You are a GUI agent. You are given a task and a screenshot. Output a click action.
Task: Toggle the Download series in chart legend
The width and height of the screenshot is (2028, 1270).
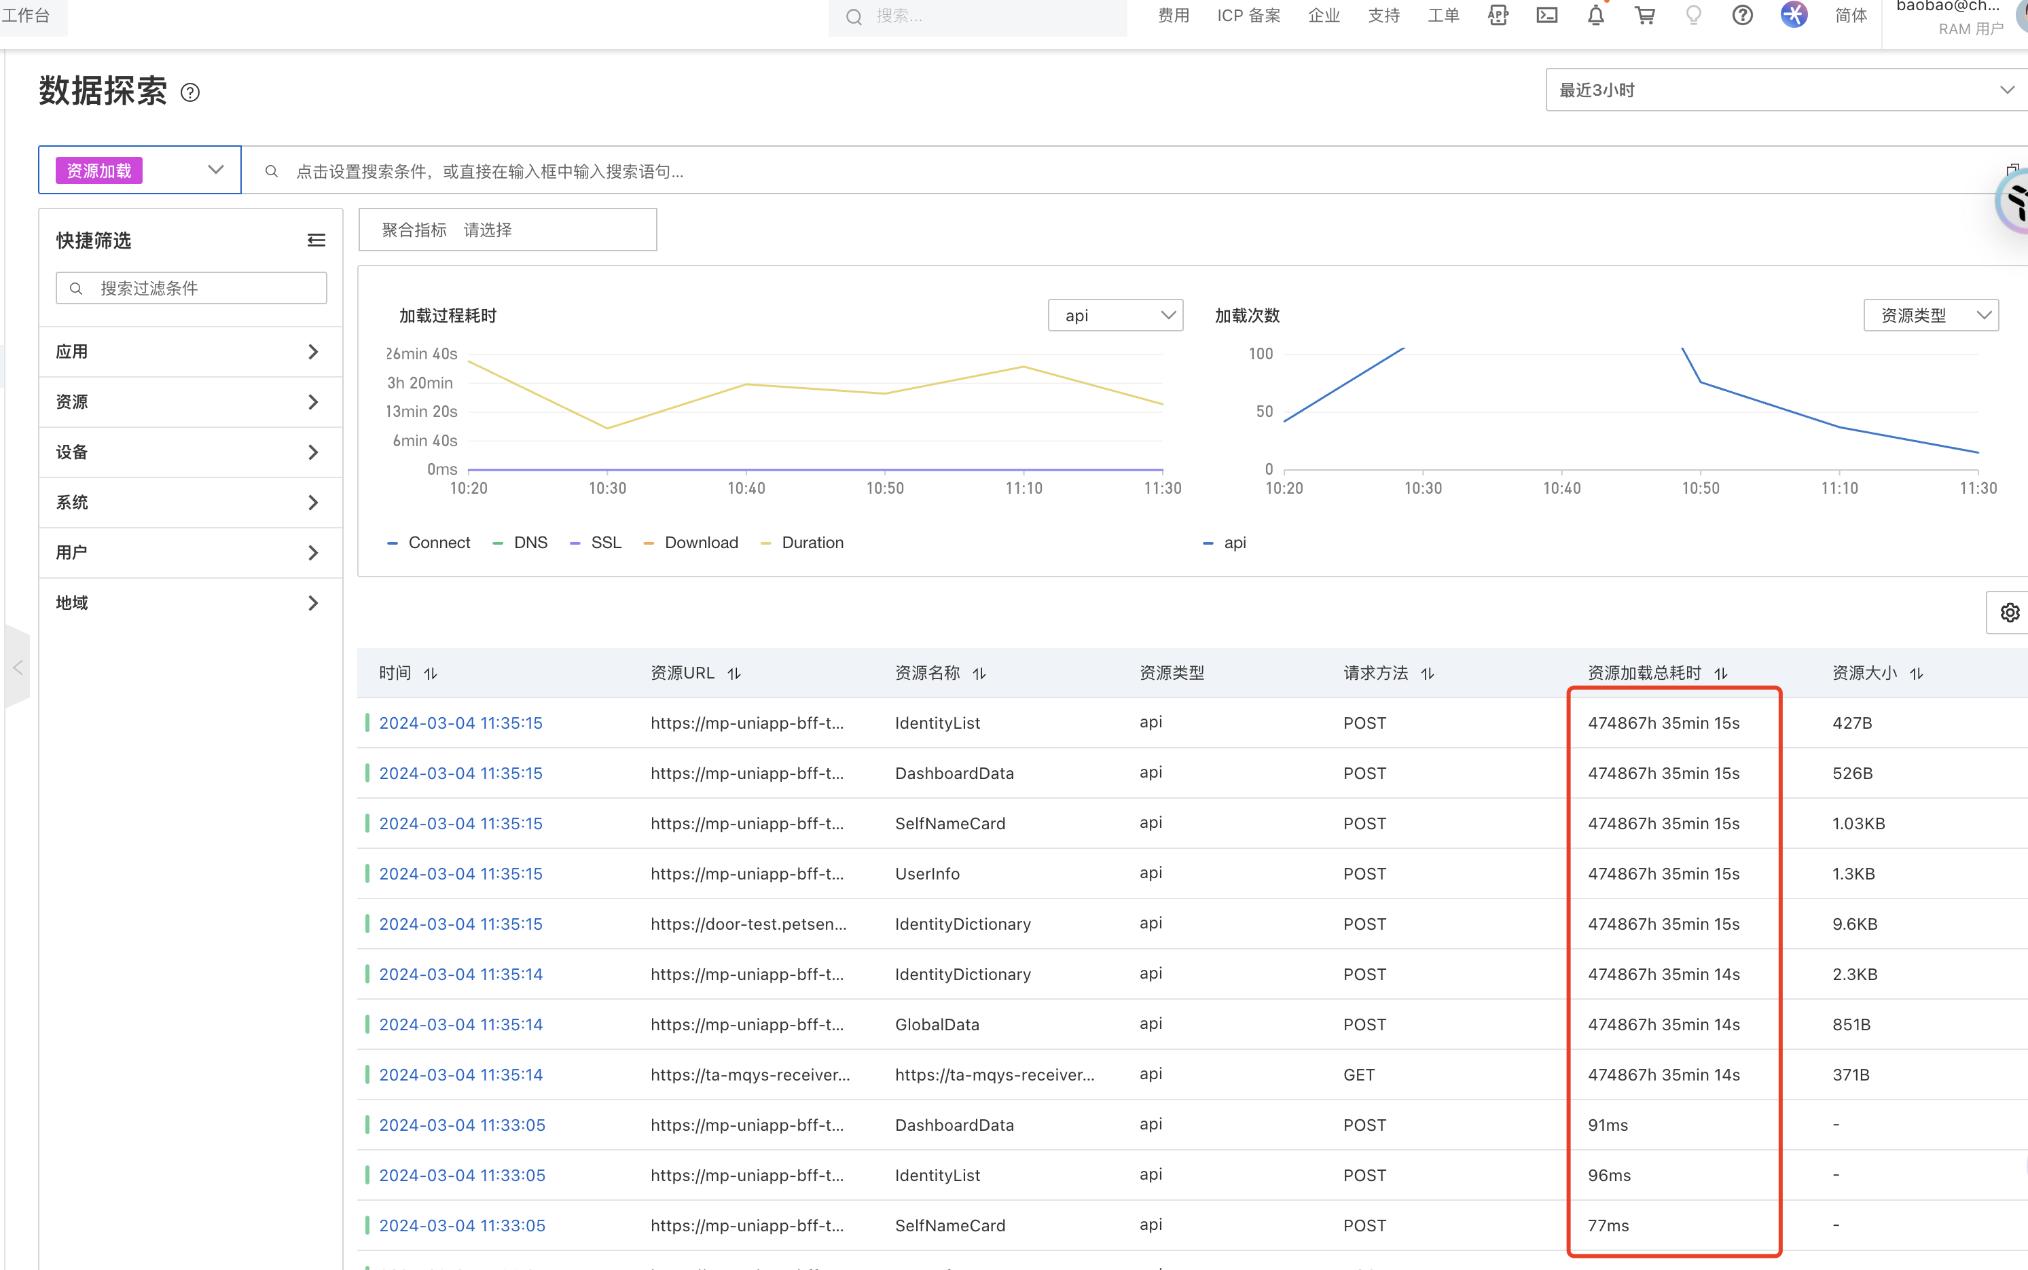coord(690,543)
